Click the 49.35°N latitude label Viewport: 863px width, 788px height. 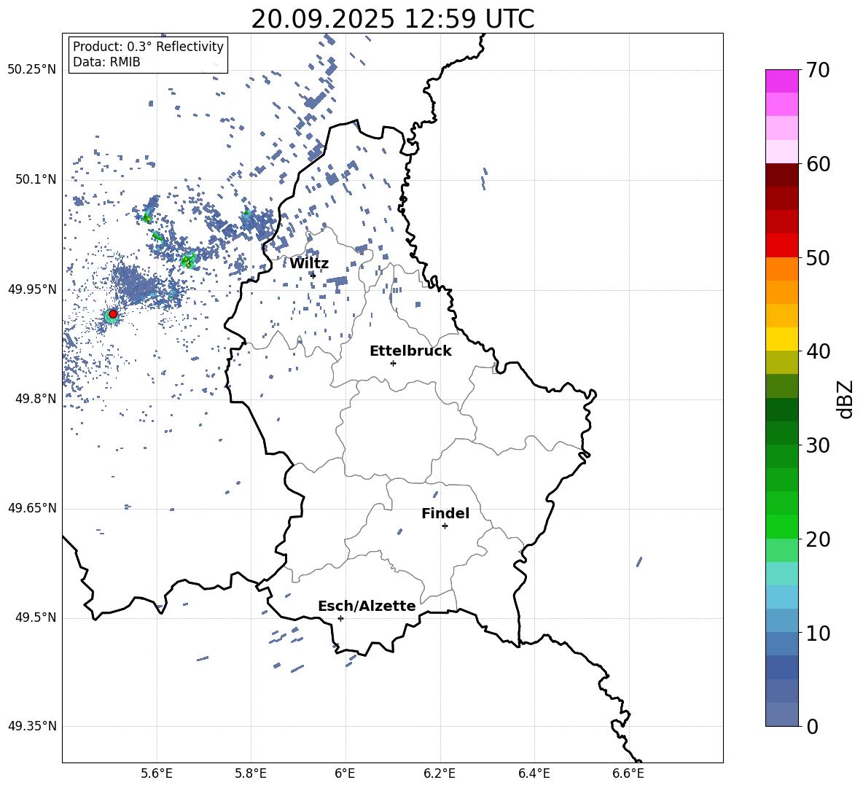(32, 726)
